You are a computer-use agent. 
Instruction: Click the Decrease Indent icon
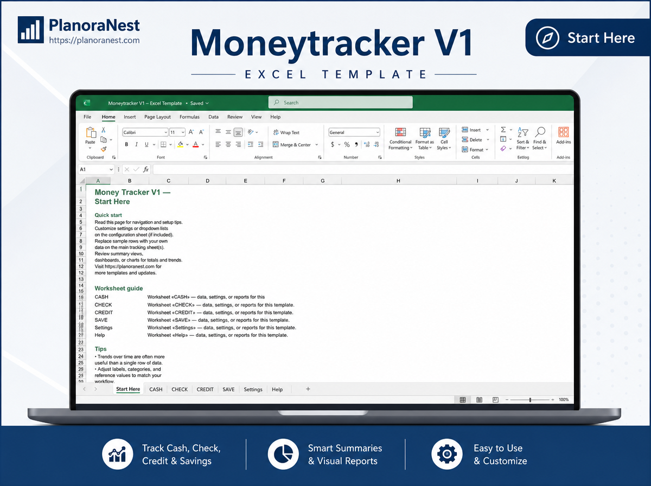(x=251, y=145)
